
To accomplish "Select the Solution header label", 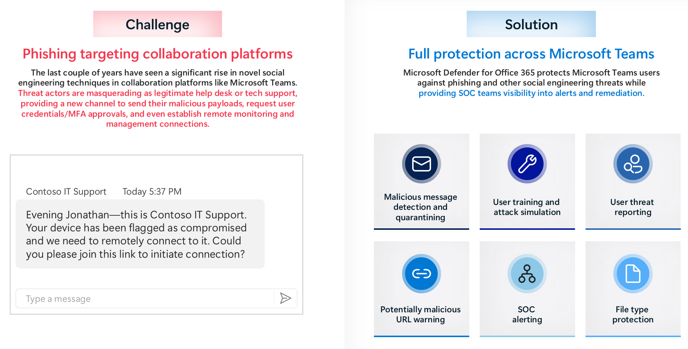I will click(531, 24).
